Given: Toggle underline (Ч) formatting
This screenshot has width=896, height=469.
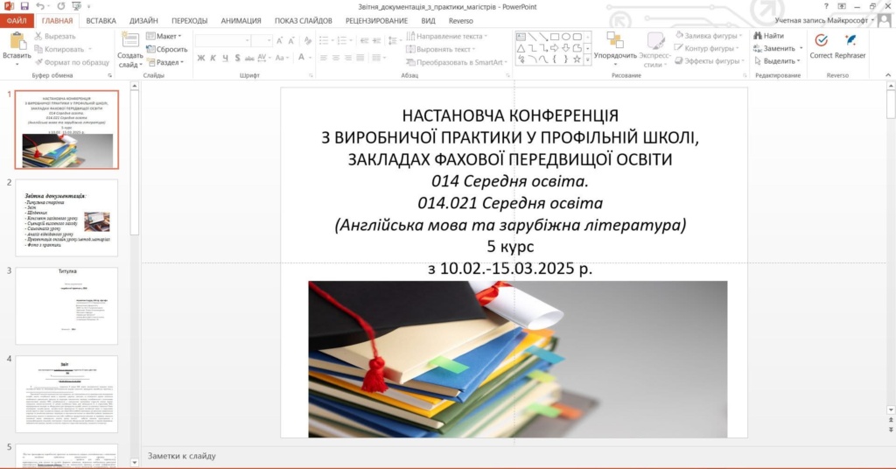Looking at the screenshot, I should [x=225, y=58].
